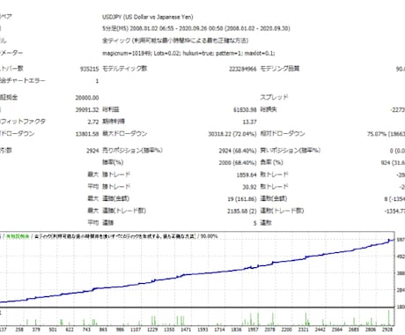Image resolution: width=405 pixels, height=335 pixels.
Task: Click the 2008.01.02 to 2020.09.26 test period line
Action: tap(196, 28)
